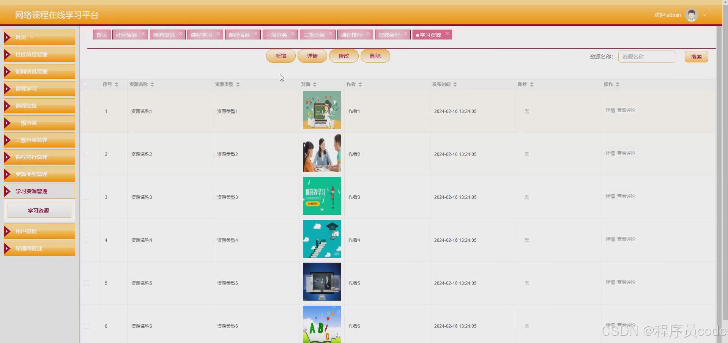Open cover thumbnail of 资源名称5
This screenshot has width=728, height=343.
coord(322,282)
